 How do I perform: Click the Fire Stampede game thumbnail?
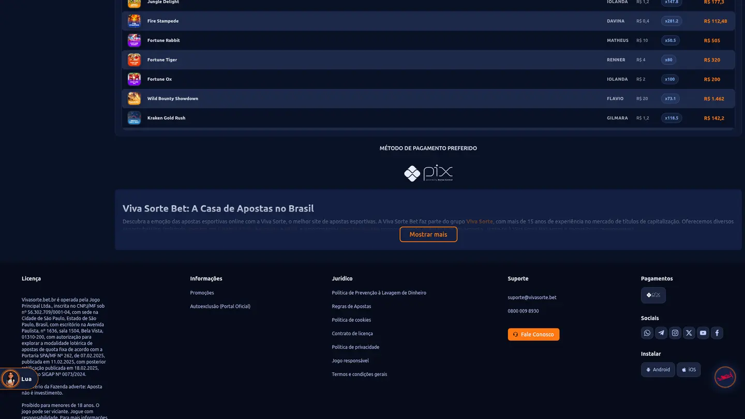(x=134, y=21)
